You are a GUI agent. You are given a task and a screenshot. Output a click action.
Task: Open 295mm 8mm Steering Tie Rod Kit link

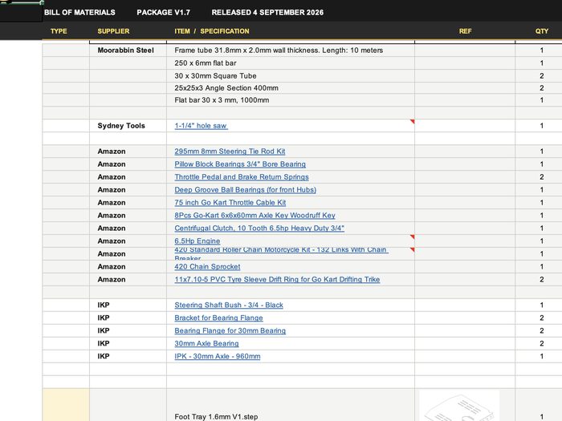click(x=230, y=151)
